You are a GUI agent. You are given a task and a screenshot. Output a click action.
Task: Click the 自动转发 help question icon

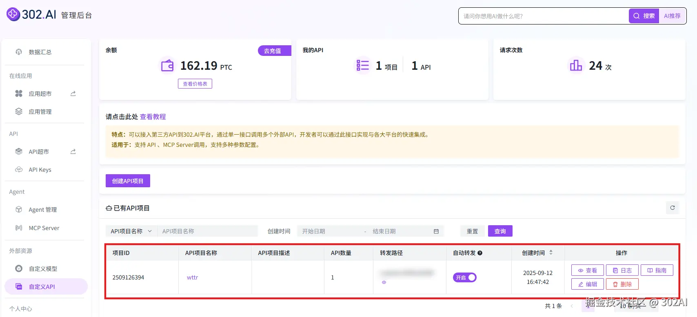tap(480, 253)
